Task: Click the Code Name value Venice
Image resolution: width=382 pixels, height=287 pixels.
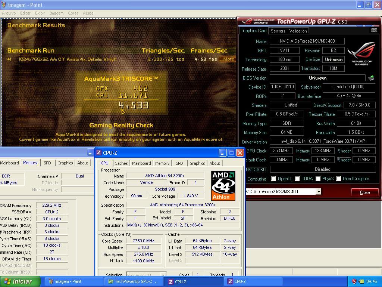Action: pos(146,182)
